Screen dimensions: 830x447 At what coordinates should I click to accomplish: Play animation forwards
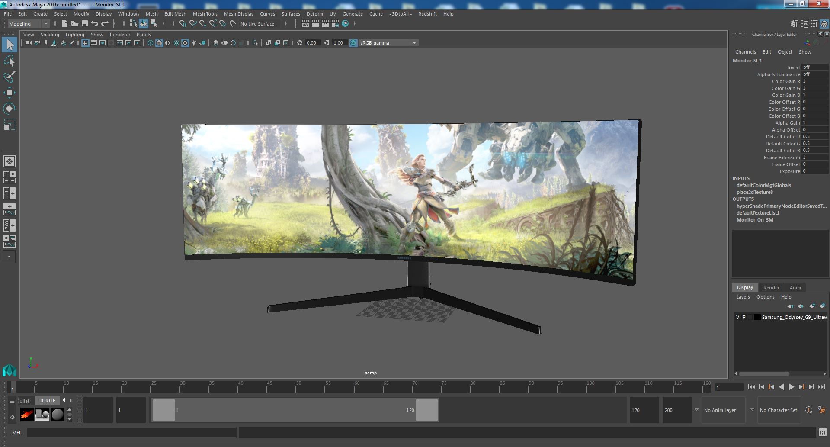[791, 387]
